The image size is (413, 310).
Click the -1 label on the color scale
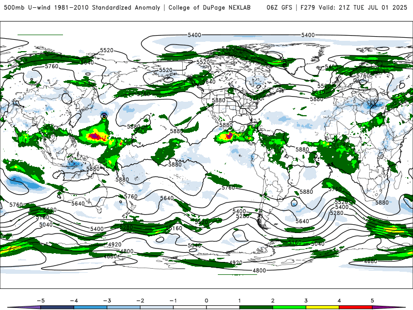point(173,301)
